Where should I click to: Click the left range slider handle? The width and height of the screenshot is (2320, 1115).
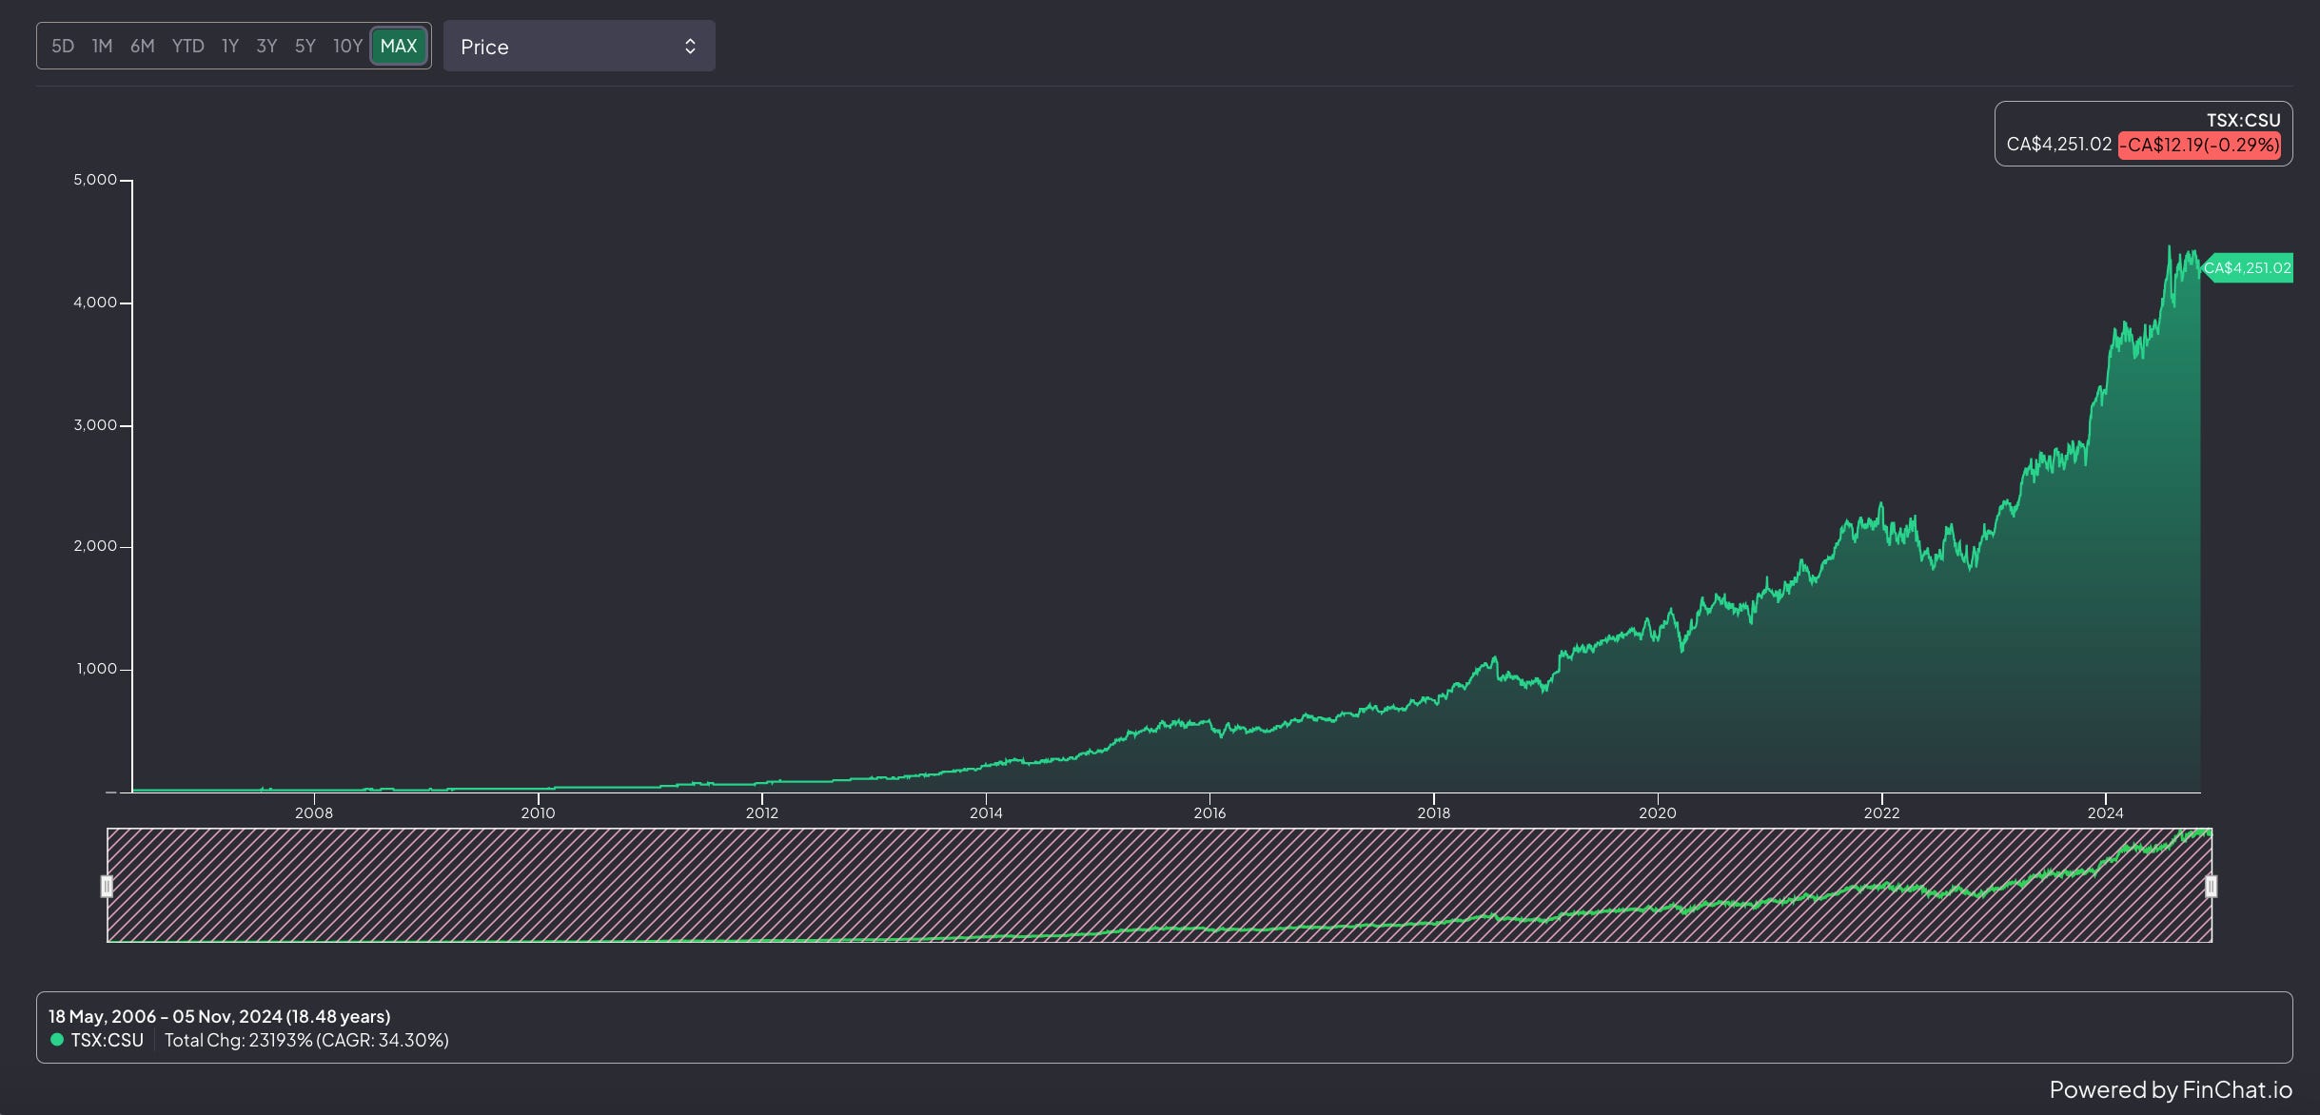(108, 887)
